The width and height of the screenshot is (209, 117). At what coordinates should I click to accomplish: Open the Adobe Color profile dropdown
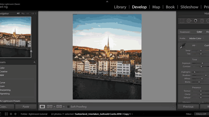click(x=197, y=38)
